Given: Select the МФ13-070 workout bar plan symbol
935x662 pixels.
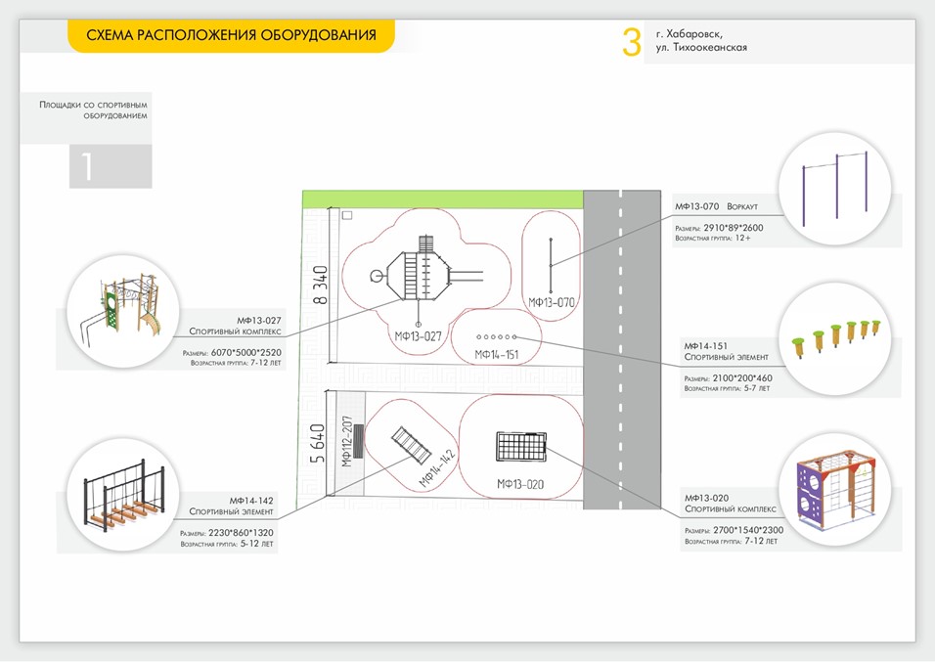Looking at the screenshot, I should coord(551,265).
